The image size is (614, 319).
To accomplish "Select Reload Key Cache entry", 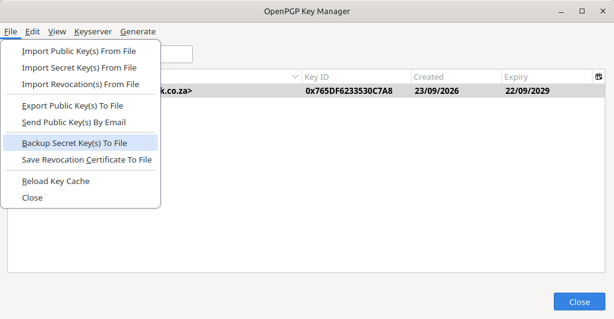I will coord(80,181).
